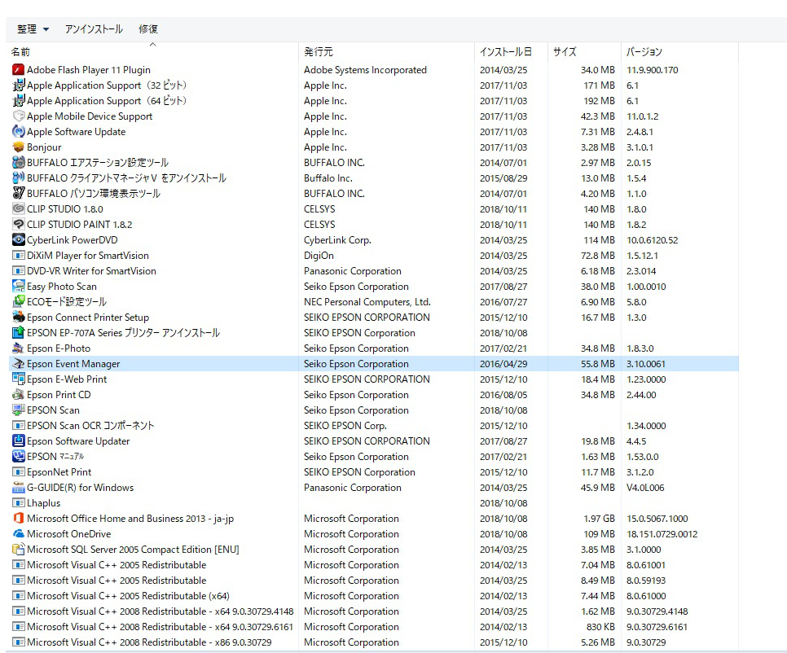The image size is (787, 653).
Task: Click the Apple Software Update icon
Action: (x=20, y=132)
